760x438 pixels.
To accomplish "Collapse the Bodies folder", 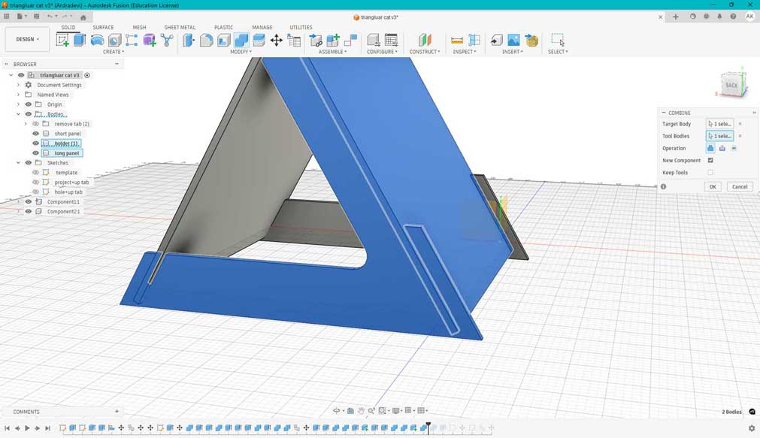I will pyautogui.click(x=19, y=114).
